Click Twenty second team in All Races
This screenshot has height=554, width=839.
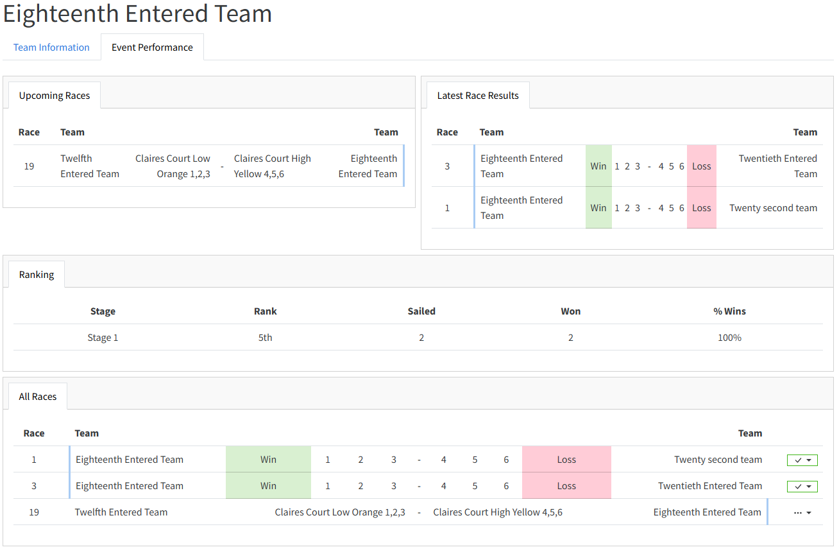718,460
